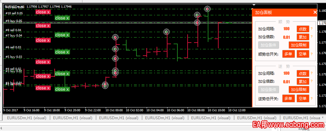Open 加仓限制 in the 逆势 section
The height and width of the screenshot is (131, 326).
[299, 89]
